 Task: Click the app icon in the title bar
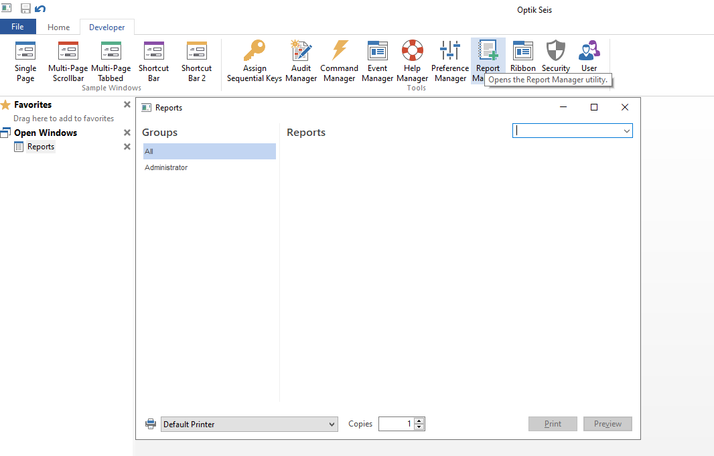[x=7, y=8]
